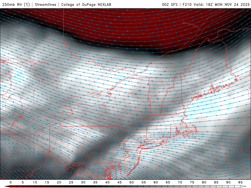Click the '35' value on the color scale
The width and height of the screenshot is (251, 188).
pos(95,182)
